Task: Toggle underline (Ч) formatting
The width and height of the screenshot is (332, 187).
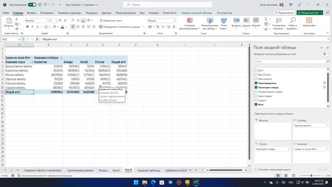Action: click(37, 26)
